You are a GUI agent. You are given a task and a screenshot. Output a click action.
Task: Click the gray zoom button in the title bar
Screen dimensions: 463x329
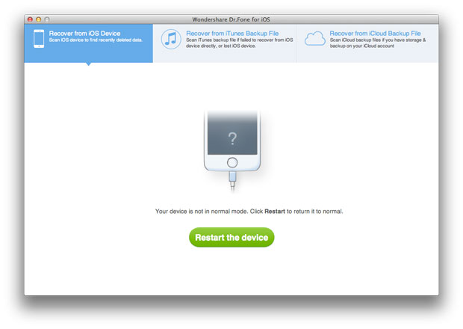tap(46, 19)
